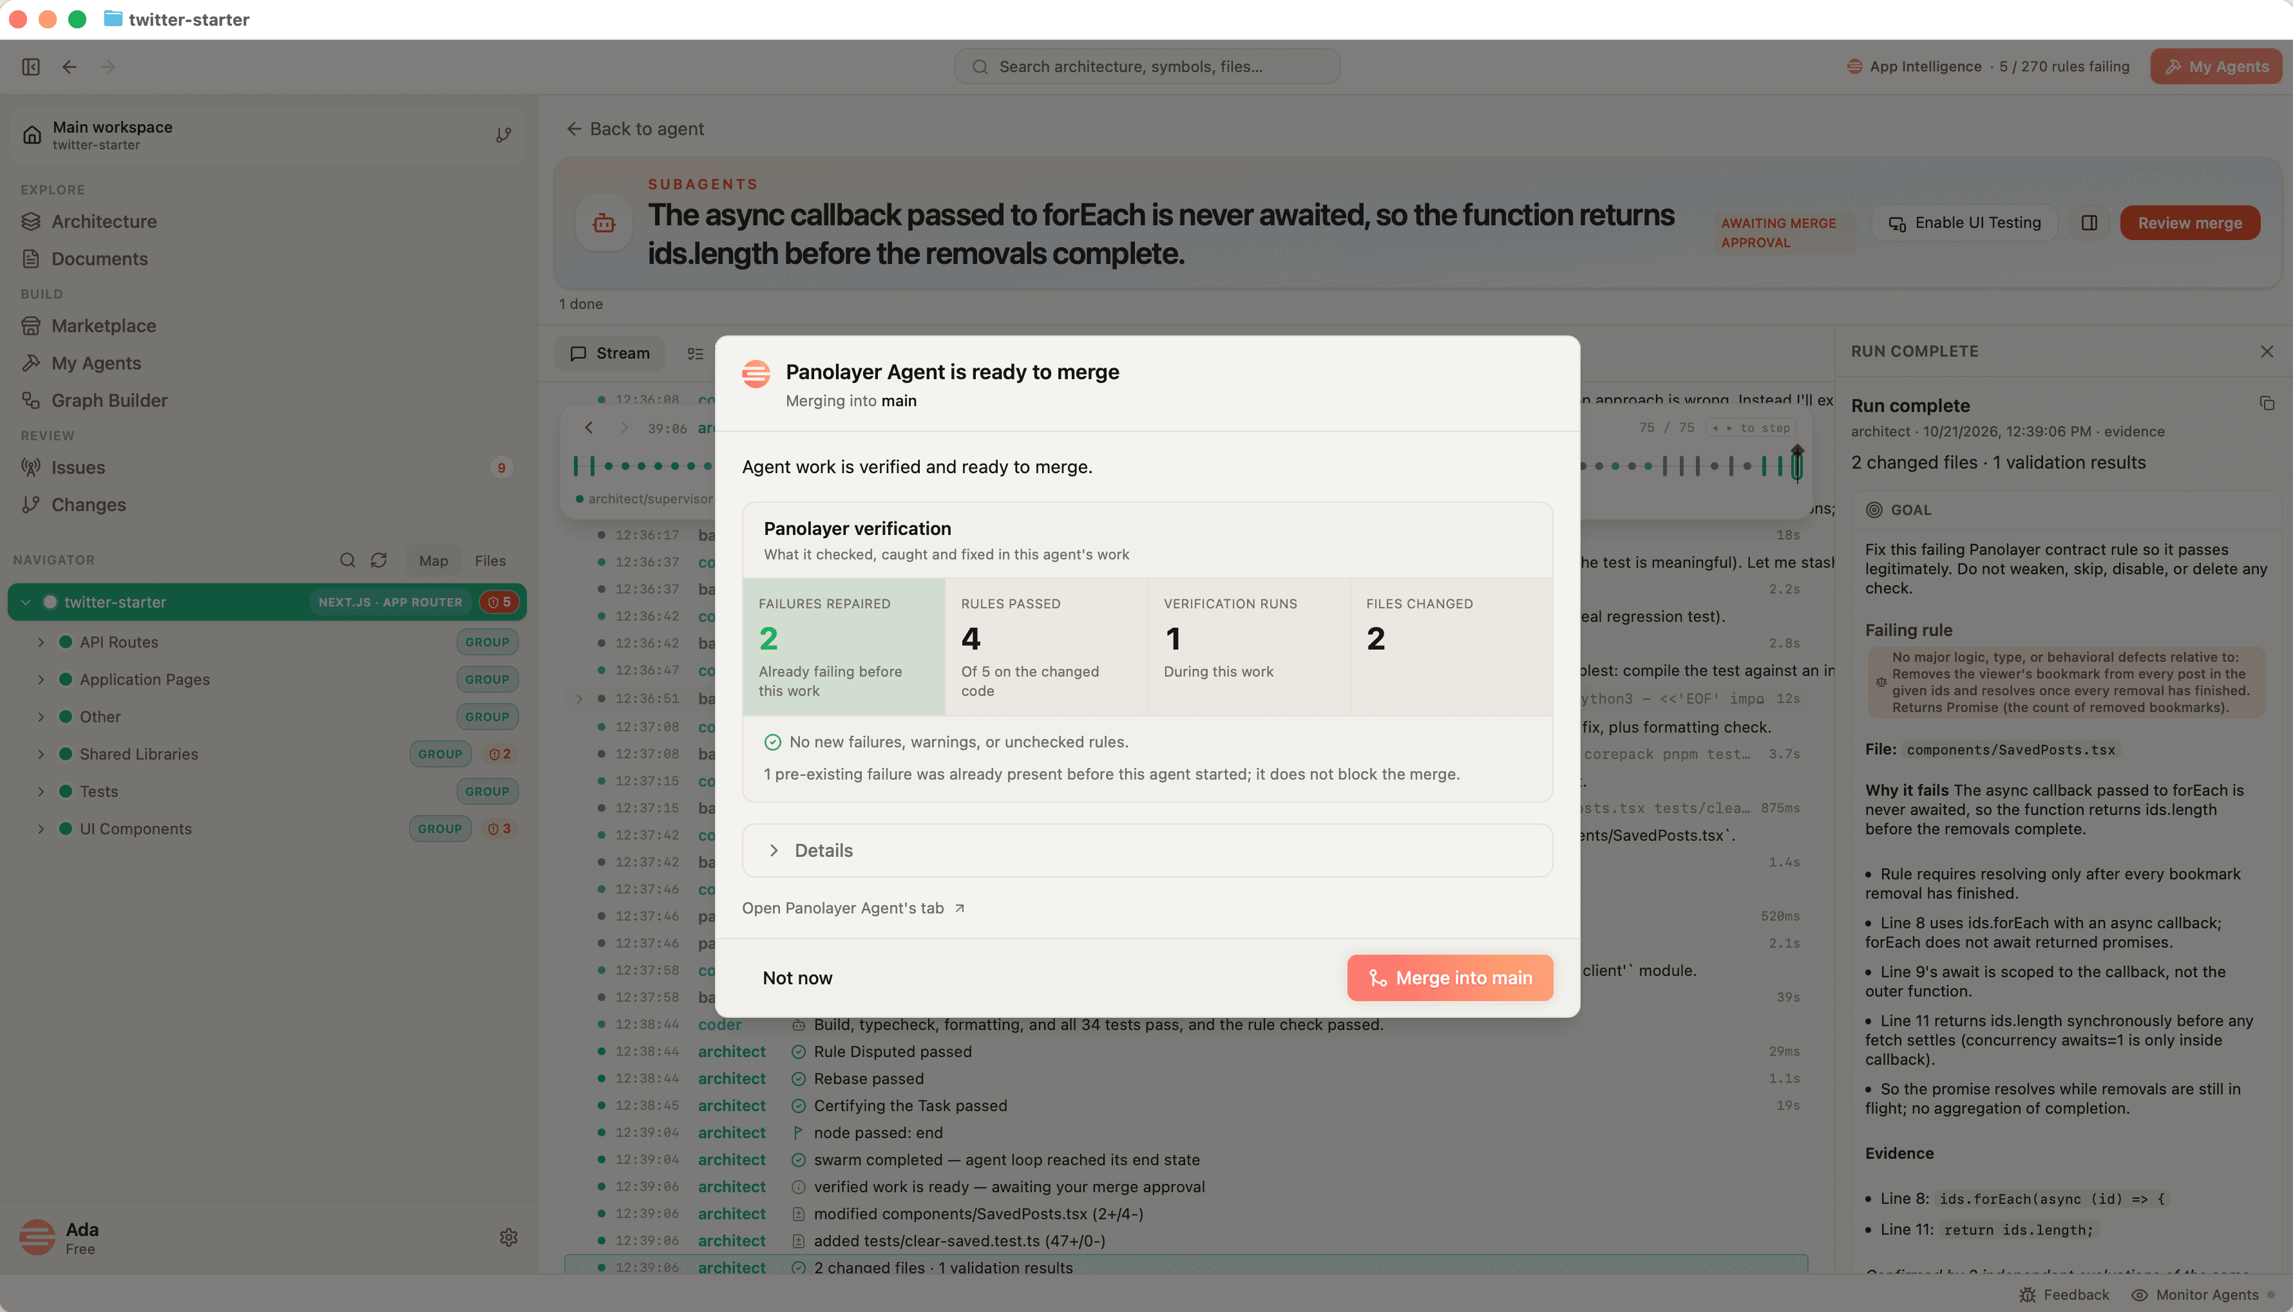Open branch icon beside Main workspace
2293x1312 pixels.
click(503, 135)
